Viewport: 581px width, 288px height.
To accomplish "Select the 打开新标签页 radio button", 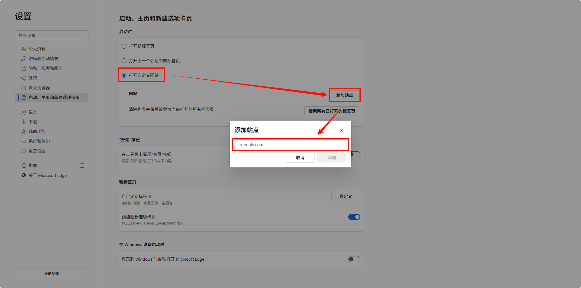I will [x=124, y=46].
